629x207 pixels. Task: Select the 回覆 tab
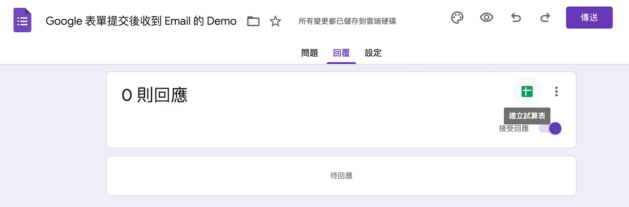coord(341,53)
